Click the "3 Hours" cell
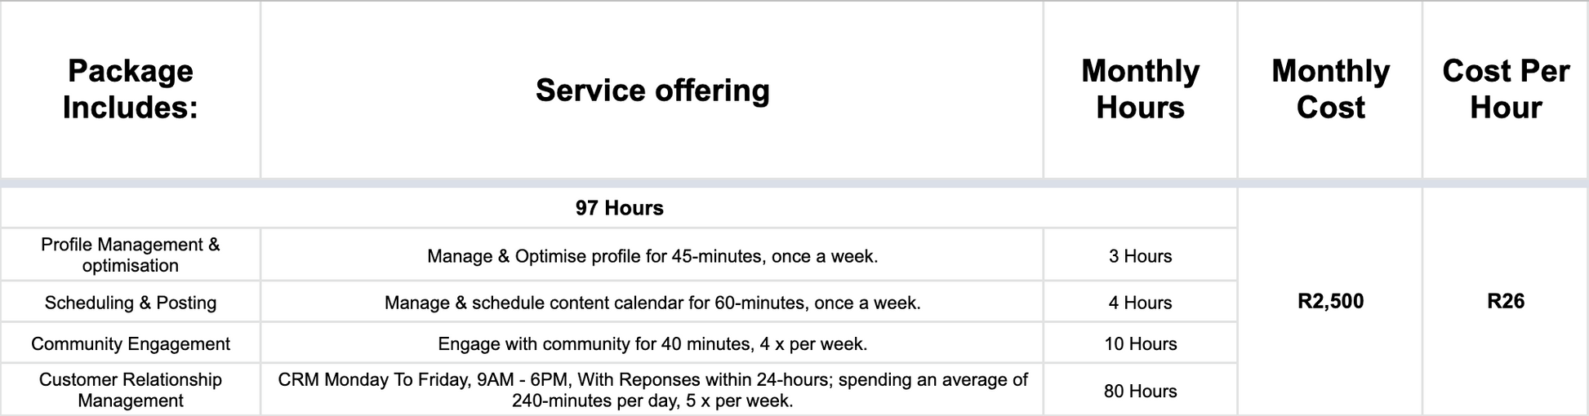Image resolution: width=1589 pixels, height=416 pixels. click(x=1140, y=256)
